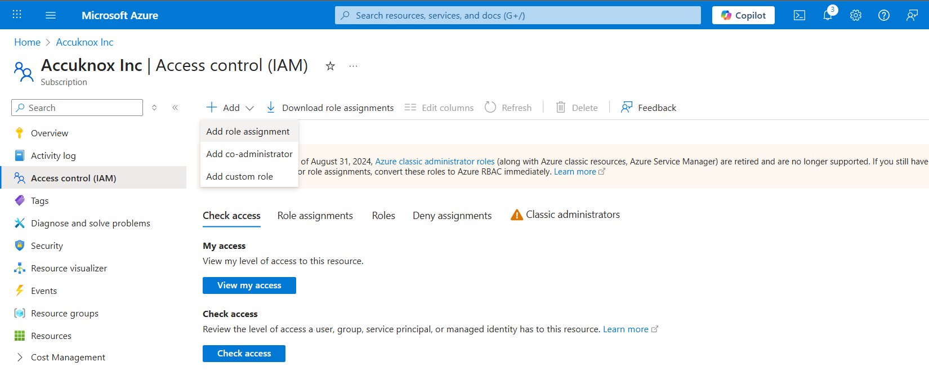
Task: Click the Classic administrators warning triangle
Action: 517,215
